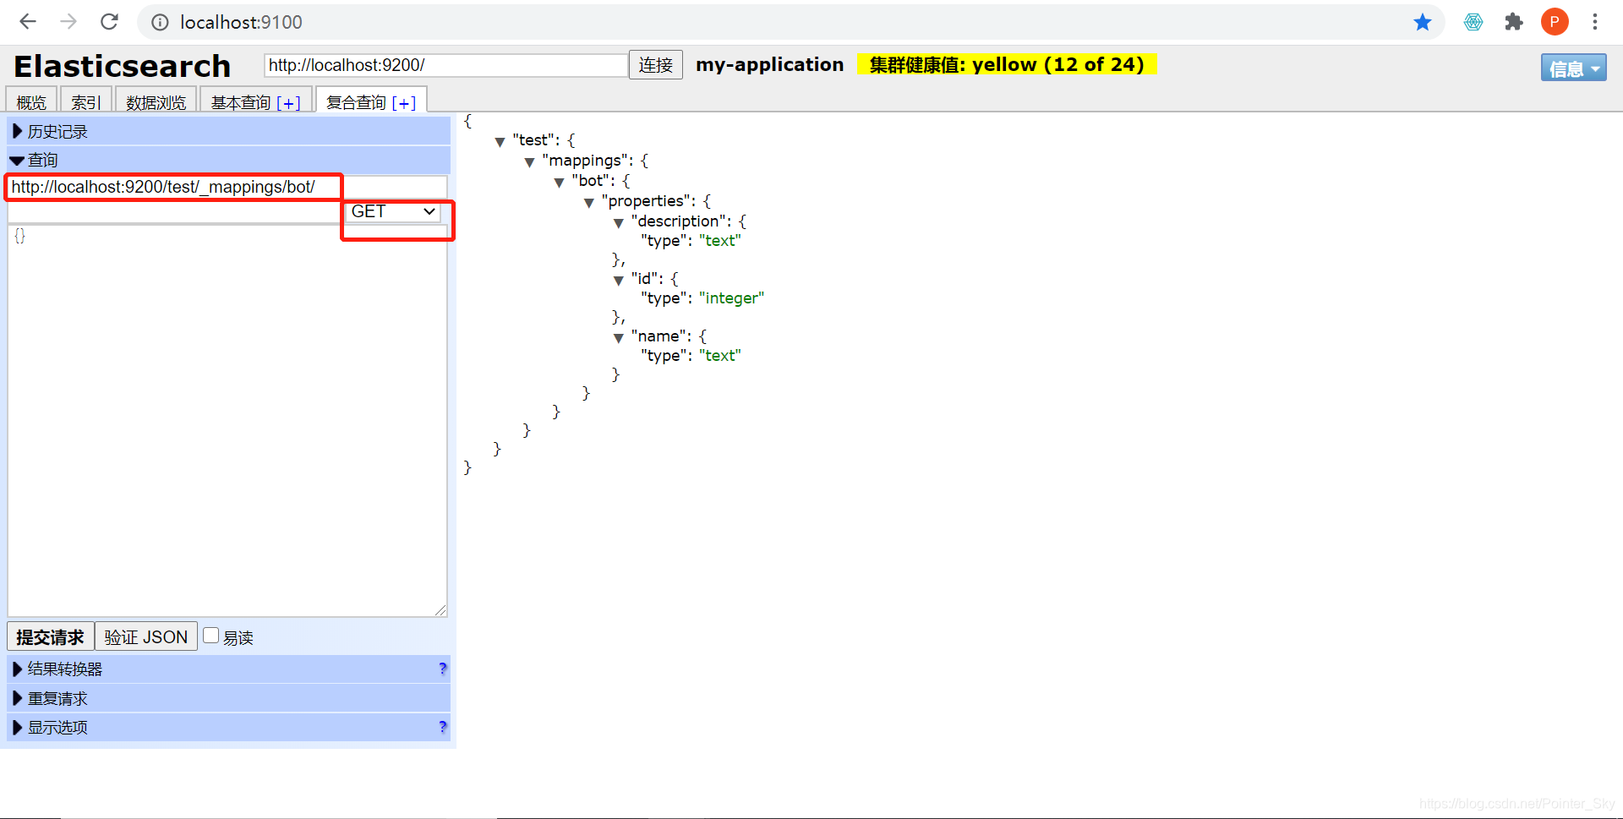Click the Elasticsearch header title
This screenshot has width=1623, height=819.
122,66
